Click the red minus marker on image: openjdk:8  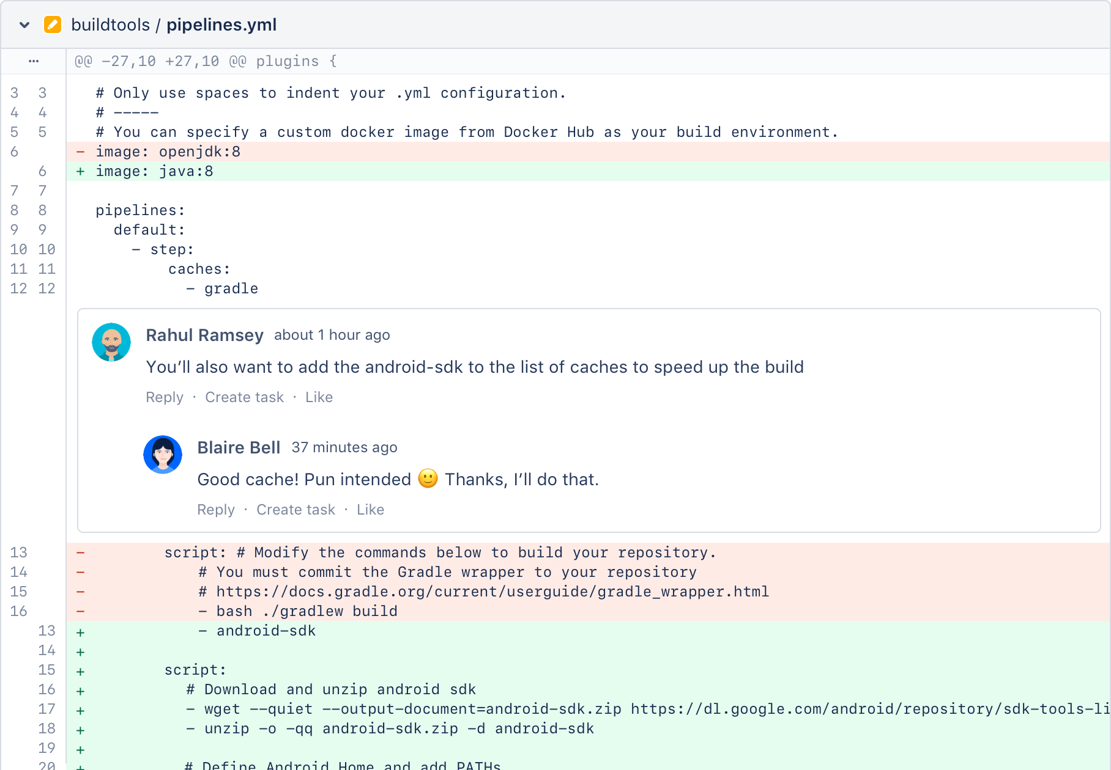pos(80,152)
